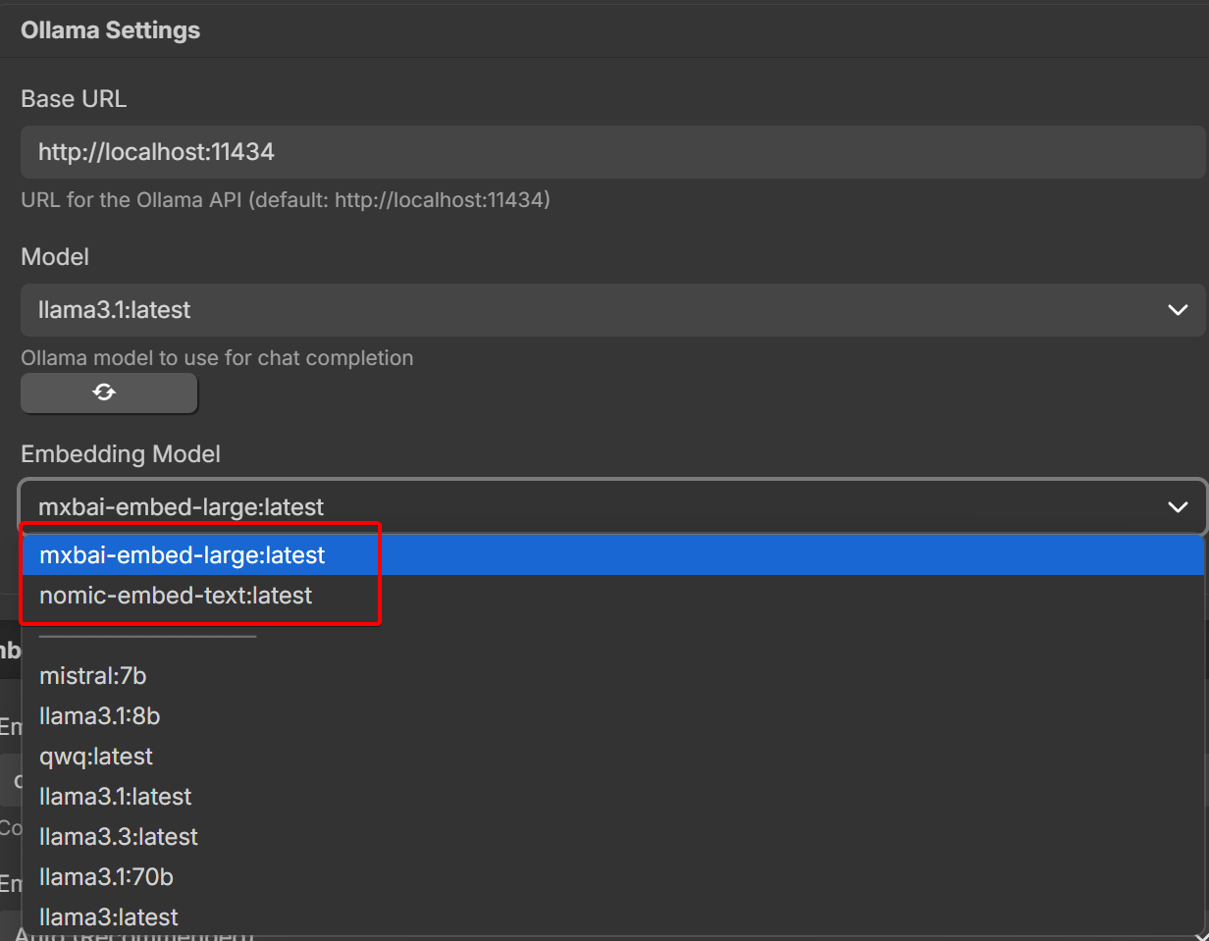Open the Model dropdown showing llama3.1:latest

click(611, 310)
